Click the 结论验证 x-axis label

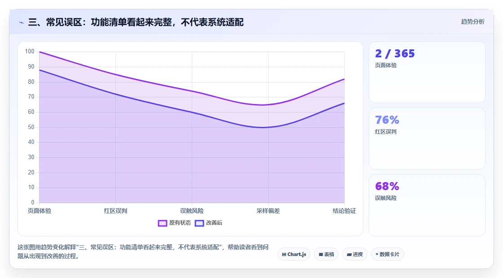(344, 211)
